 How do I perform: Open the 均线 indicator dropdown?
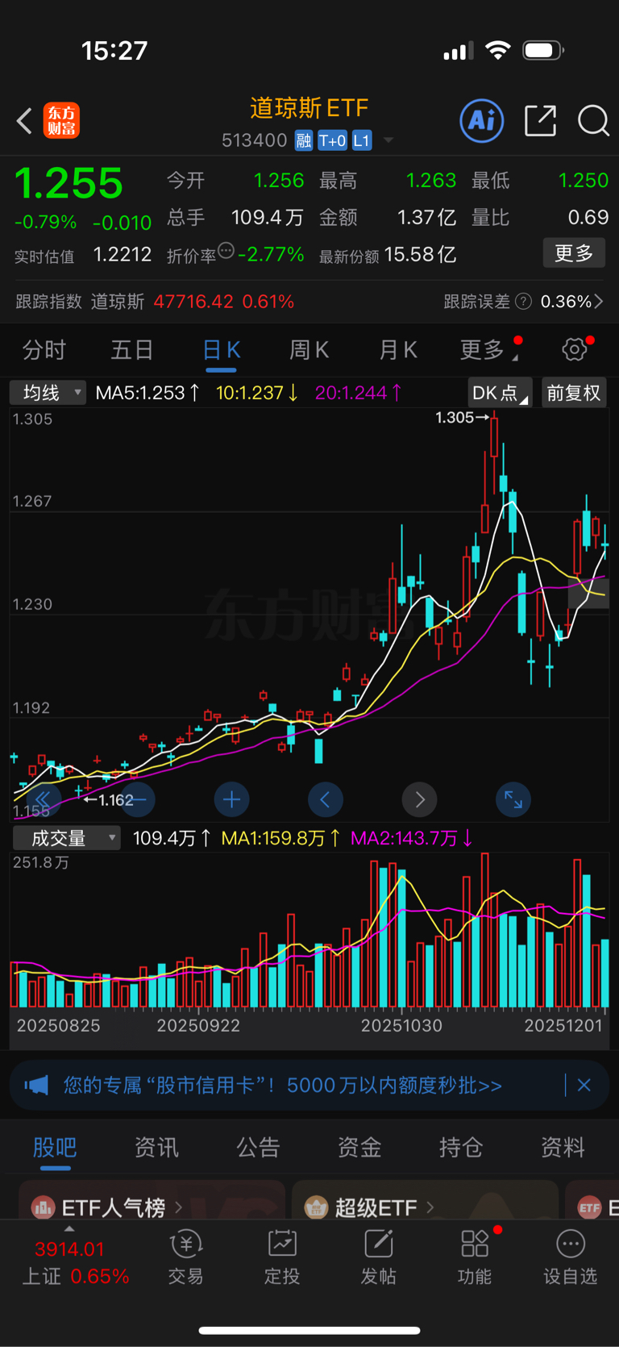coord(48,393)
